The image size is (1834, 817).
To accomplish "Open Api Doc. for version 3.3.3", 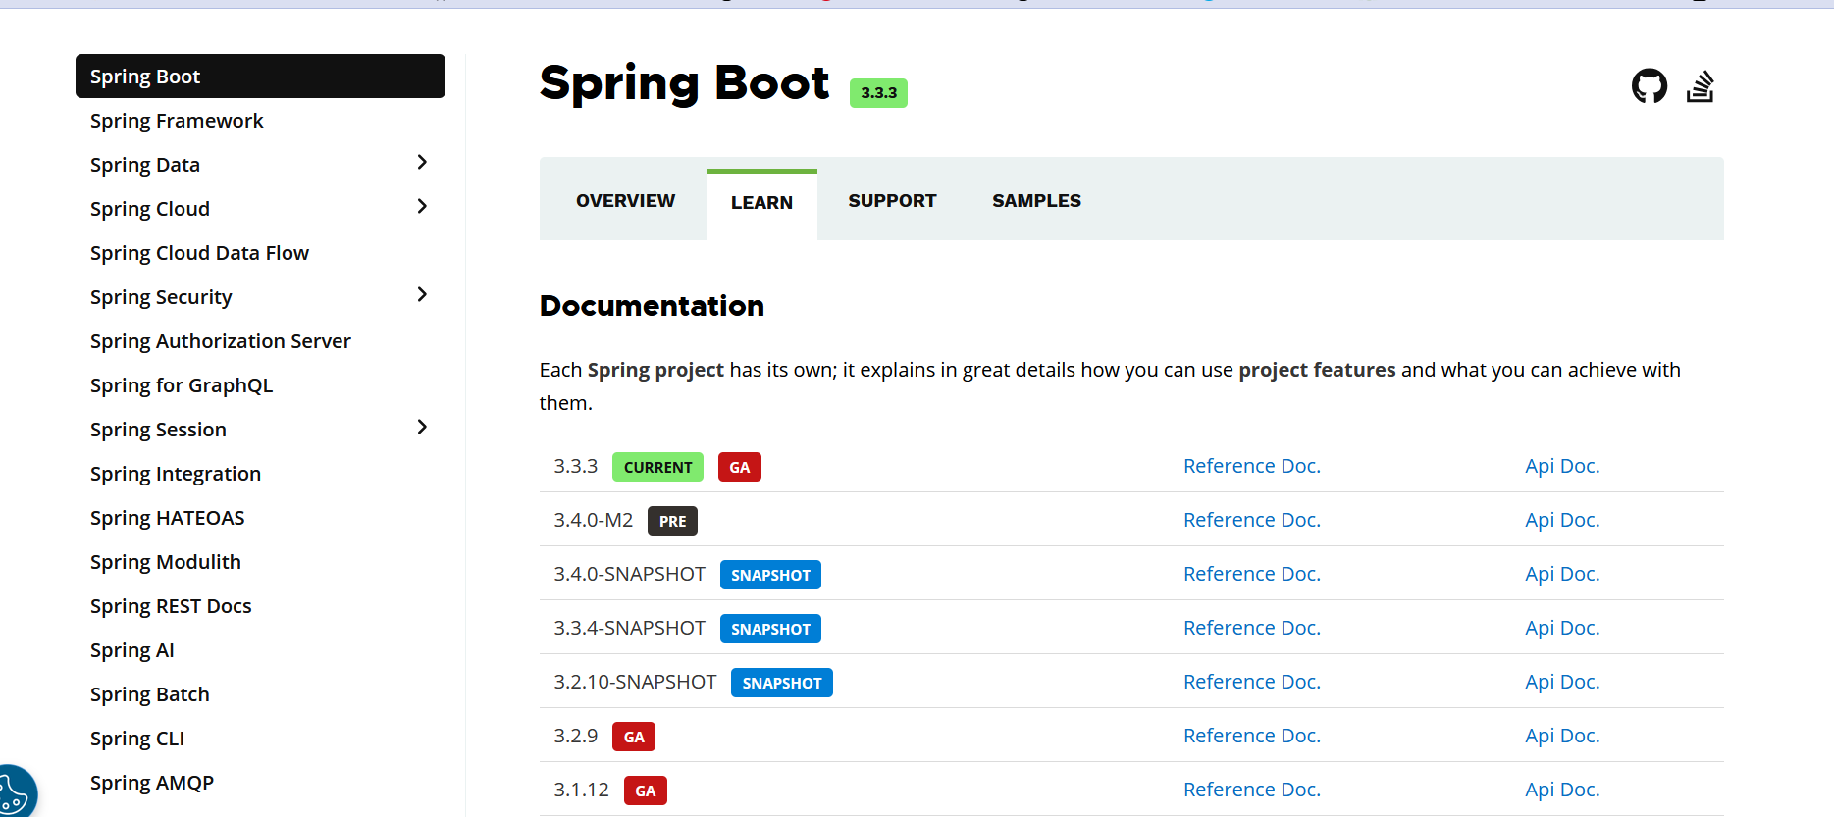I will pos(1562,466).
